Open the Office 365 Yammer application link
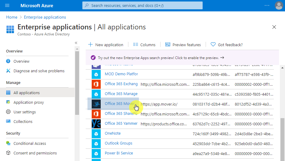Screen dimensions: 285x161 coord(121,123)
